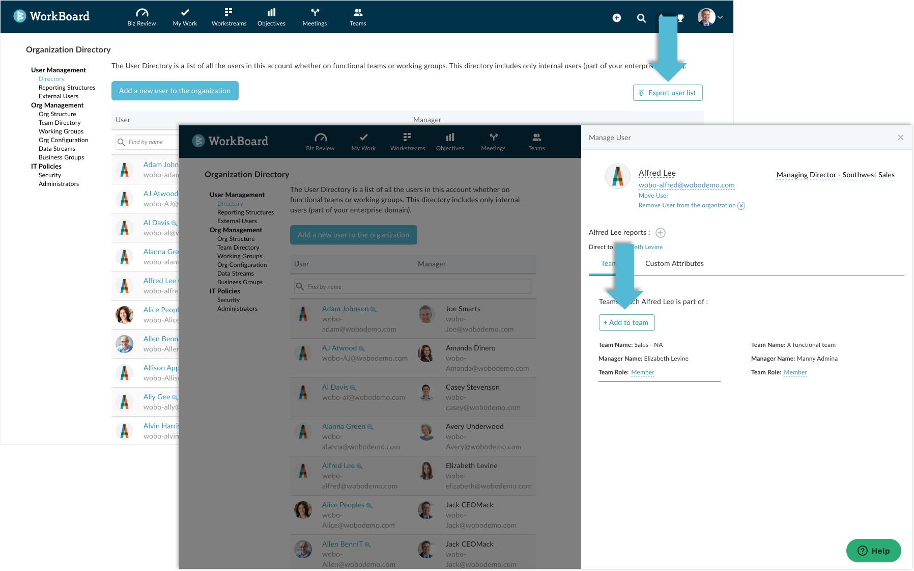The height and width of the screenshot is (571, 914).
Task: Edit the Alfred Lee name in Manage User
Action: pyautogui.click(x=657, y=173)
